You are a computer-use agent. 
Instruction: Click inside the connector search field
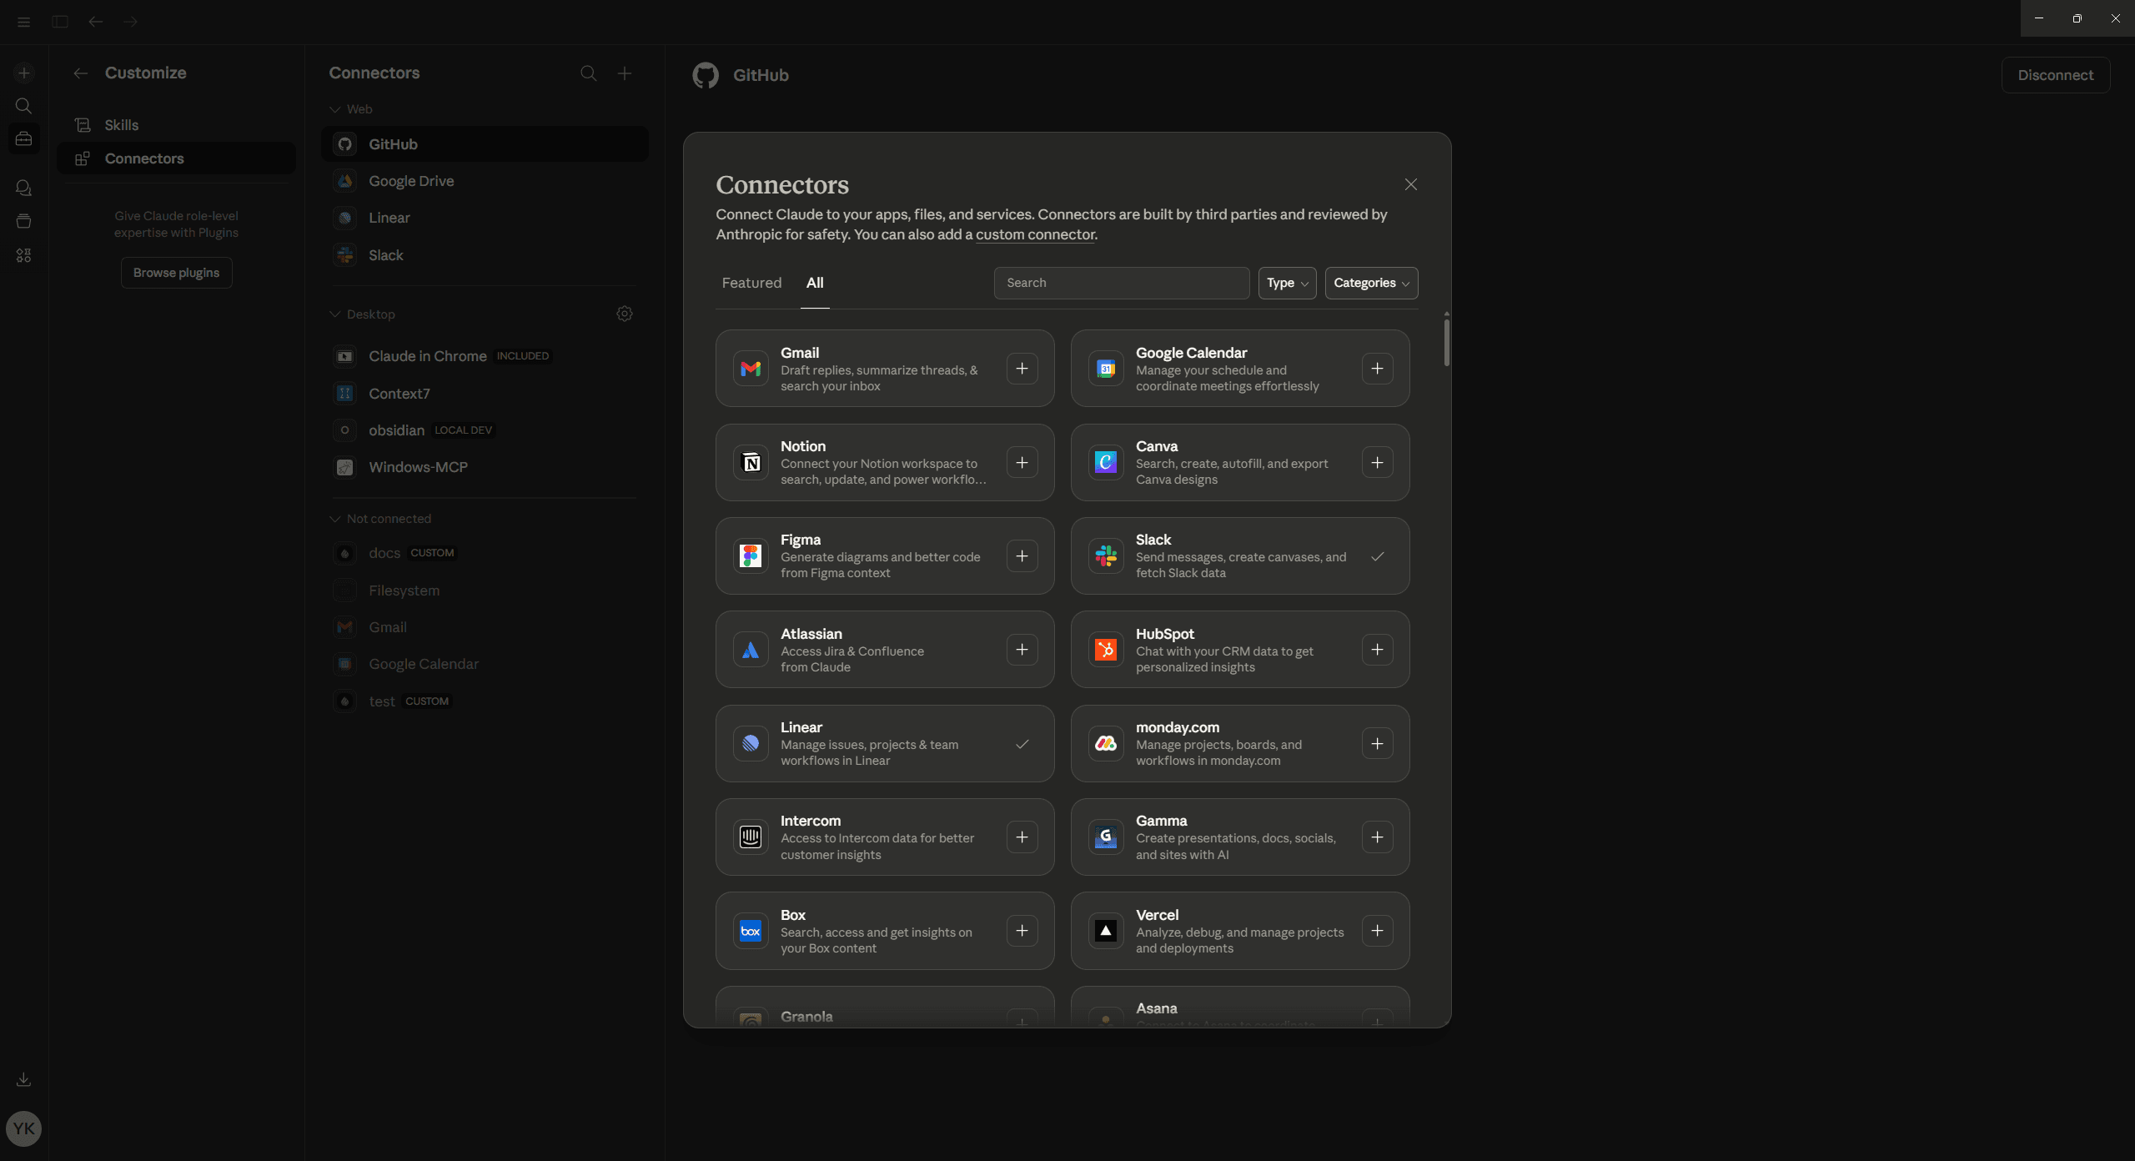click(1121, 283)
